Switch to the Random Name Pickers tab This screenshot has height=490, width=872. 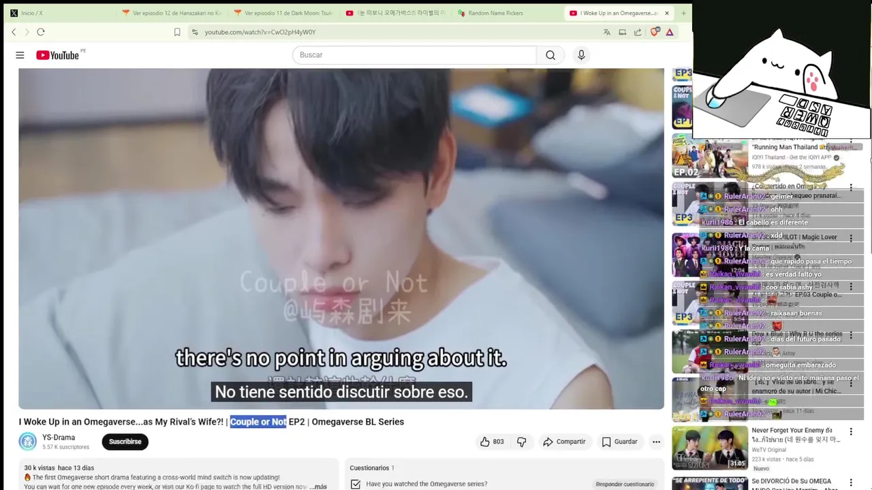click(505, 13)
